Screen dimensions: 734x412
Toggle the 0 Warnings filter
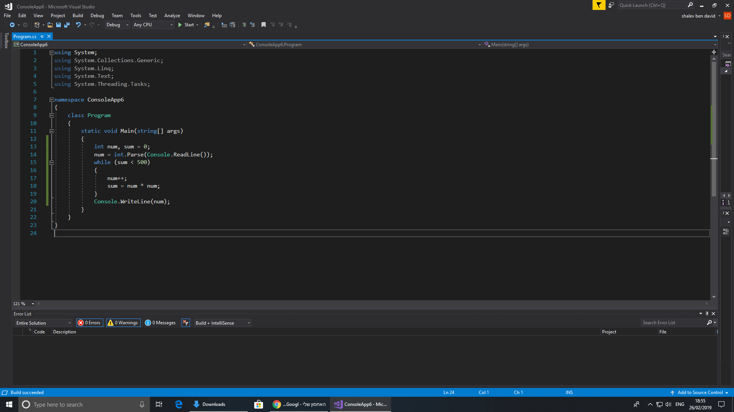pyautogui.click(x=123, y=323)
